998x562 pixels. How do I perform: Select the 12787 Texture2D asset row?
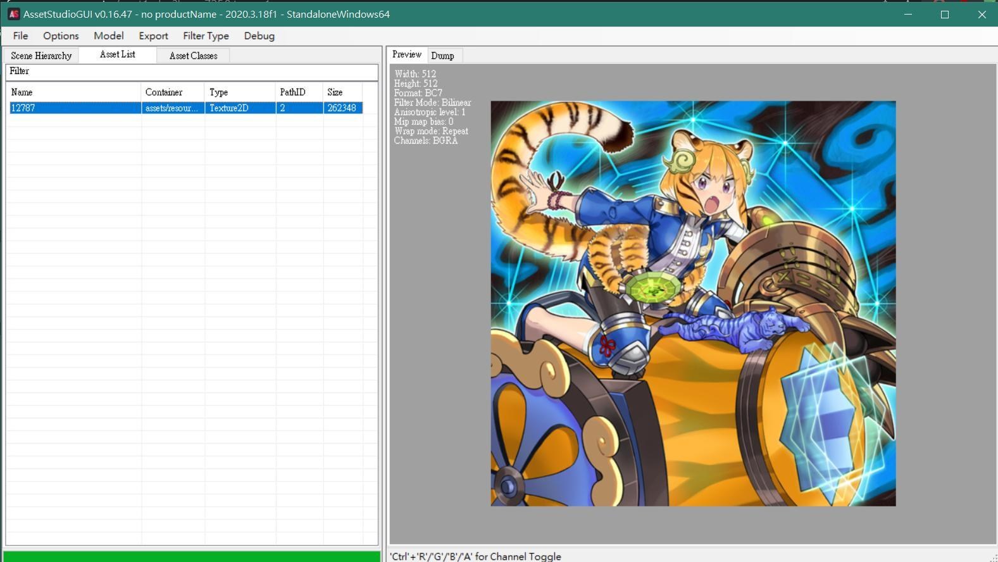(x=75, y=108)
